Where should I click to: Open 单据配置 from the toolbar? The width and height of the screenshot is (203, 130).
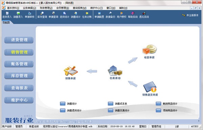coord(99,15)
